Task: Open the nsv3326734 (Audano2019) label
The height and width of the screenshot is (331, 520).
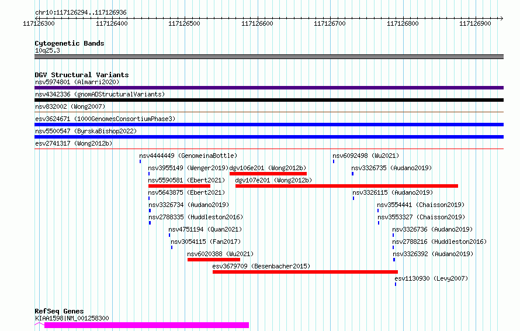Action: click(x=189, y=205)
